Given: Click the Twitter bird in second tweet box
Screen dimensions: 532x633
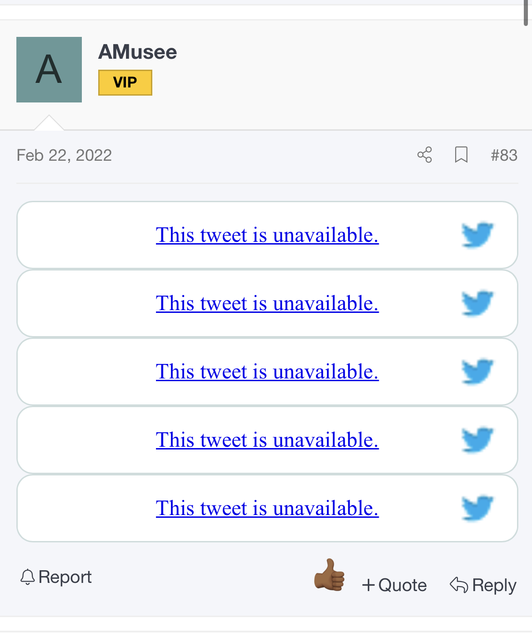Looking at the screenshot, I should pyautogui.click(x=477, y=303).
